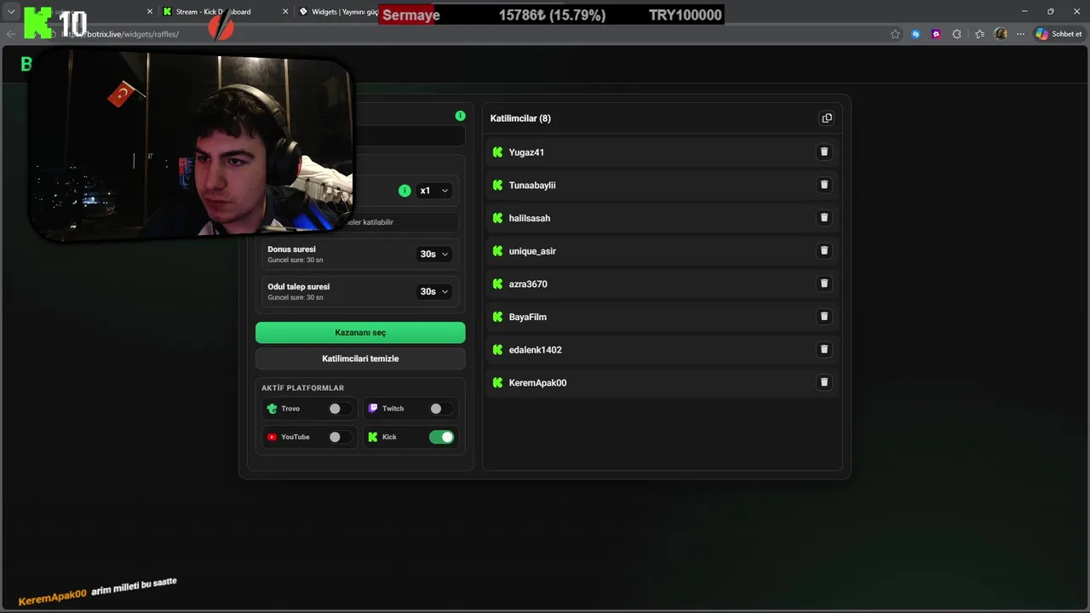The image size is (1090, 613).
Task: Delete edalenk1402 with the trash icon
Action: click(823, 349)
